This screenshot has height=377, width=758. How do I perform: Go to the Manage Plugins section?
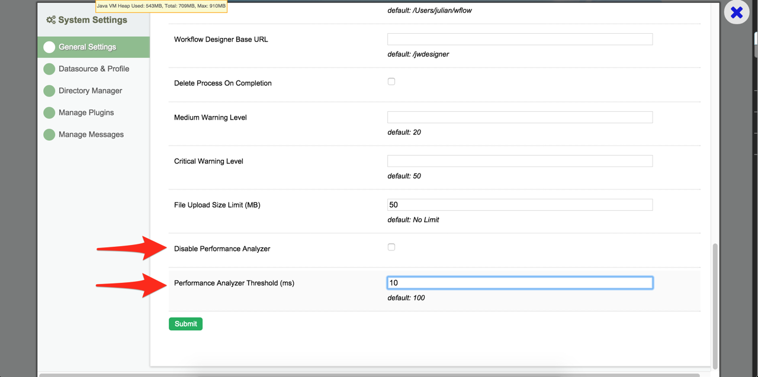click(x=86, y=113)
